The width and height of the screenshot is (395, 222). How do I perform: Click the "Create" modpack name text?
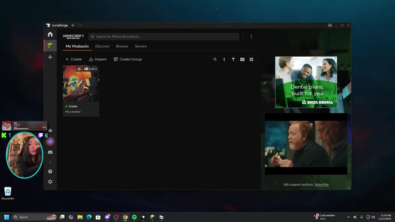click(73, 106)
